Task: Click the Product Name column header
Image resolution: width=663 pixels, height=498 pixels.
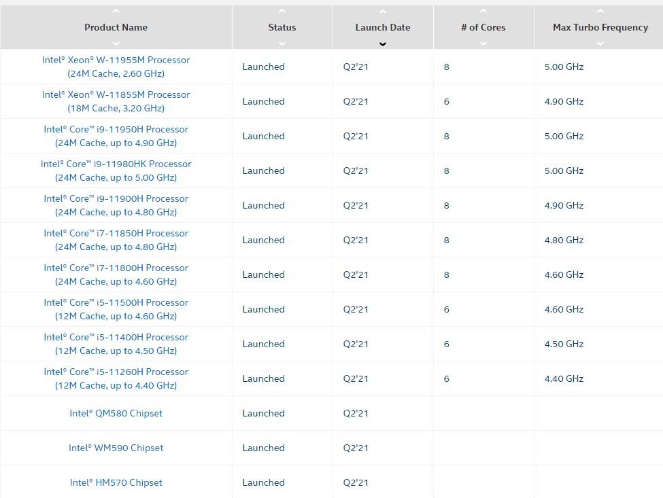Action: [x=116, y=27]
